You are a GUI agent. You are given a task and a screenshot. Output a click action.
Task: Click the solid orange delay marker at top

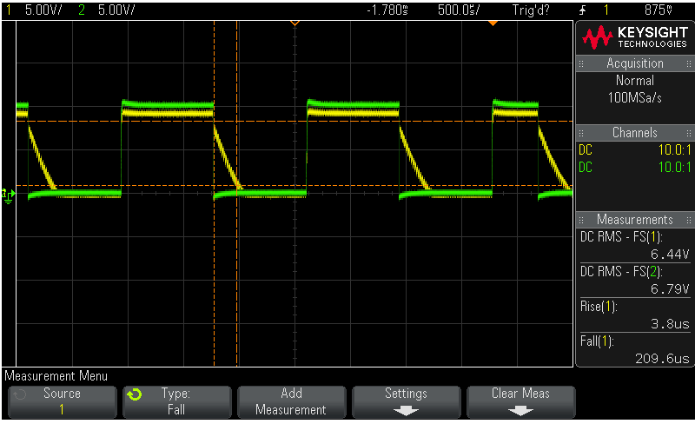click(493, 23)
